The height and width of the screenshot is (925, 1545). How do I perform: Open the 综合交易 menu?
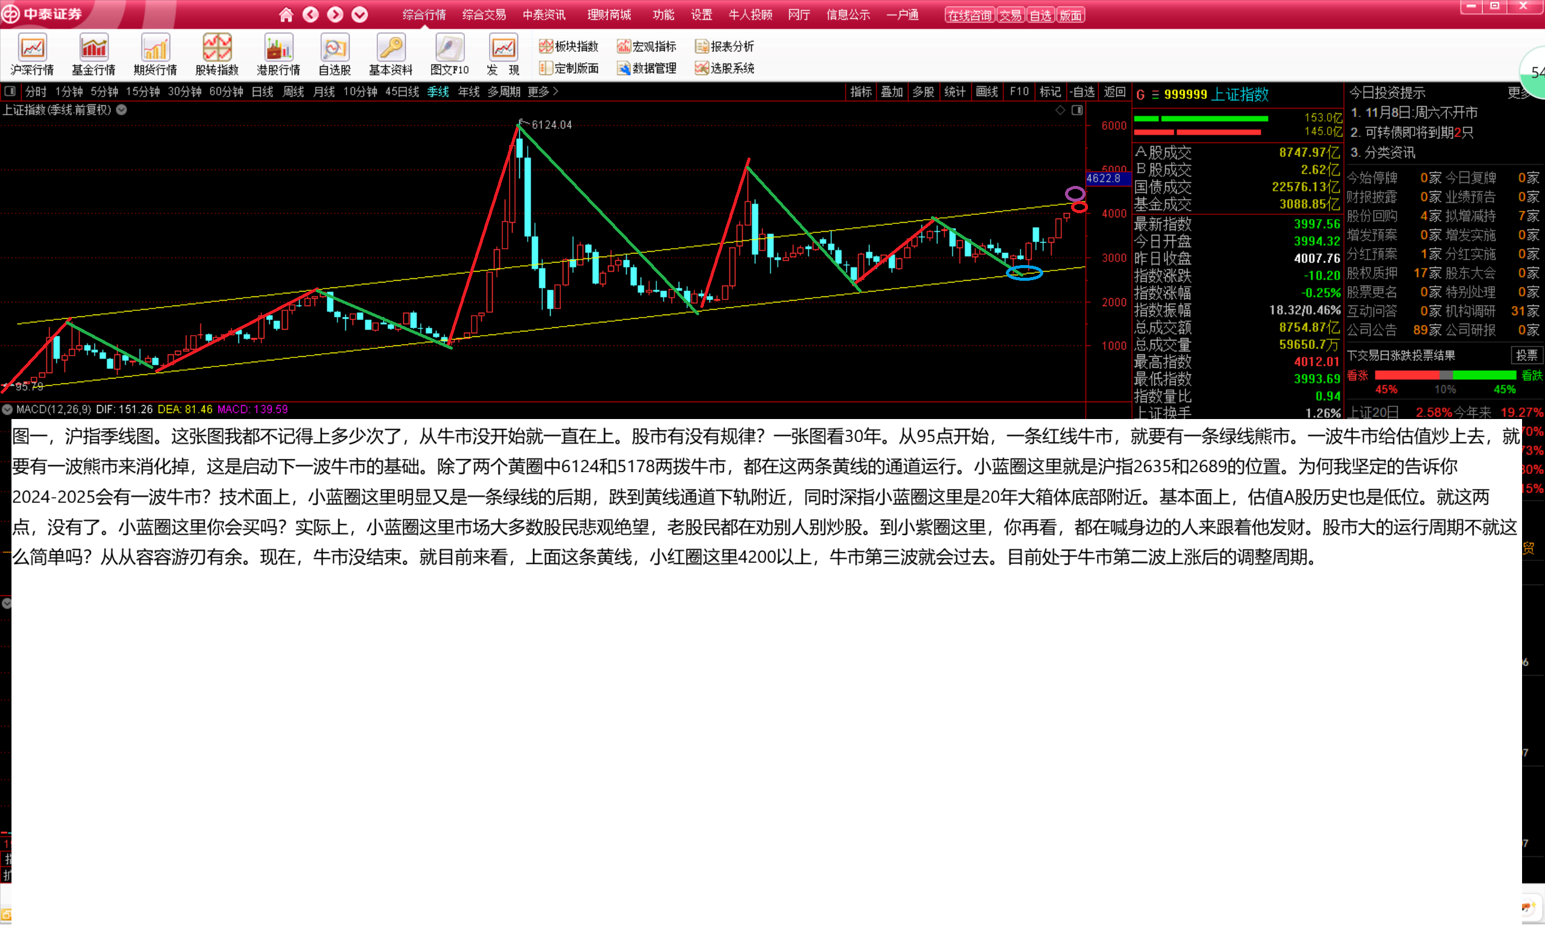(484, 14)
